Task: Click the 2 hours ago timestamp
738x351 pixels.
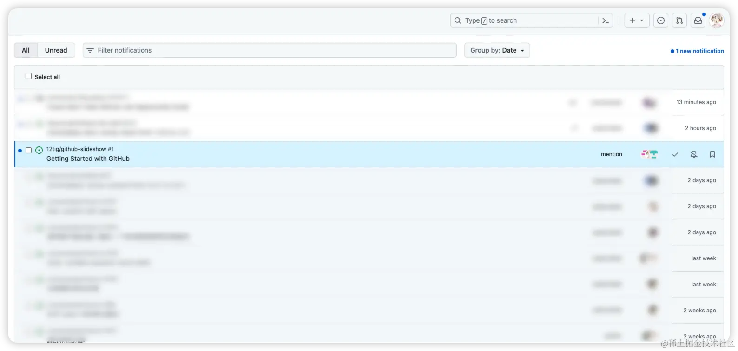Action: pos(700,128)
